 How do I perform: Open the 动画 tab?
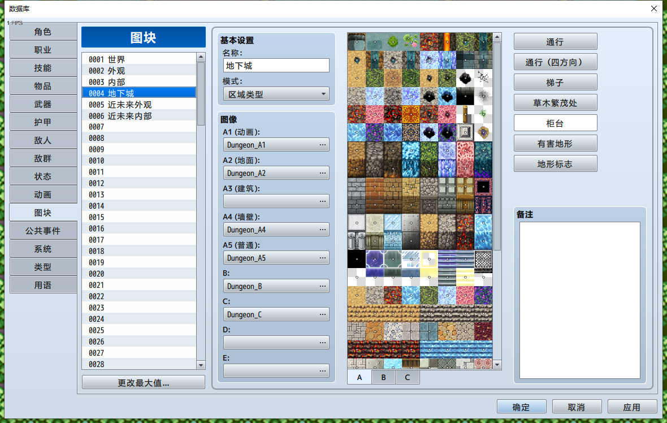click(43, 195)
